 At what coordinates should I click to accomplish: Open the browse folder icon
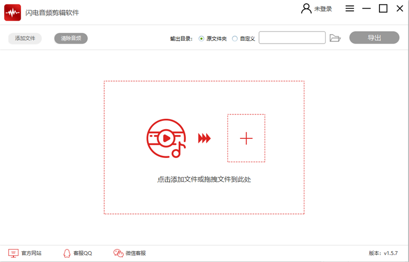[x=335, y=38]
